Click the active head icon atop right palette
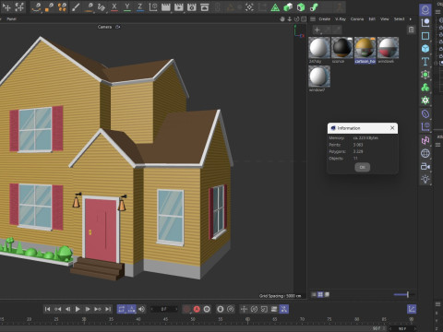Screen dimensions: 443x332 [x=425, y=10]
